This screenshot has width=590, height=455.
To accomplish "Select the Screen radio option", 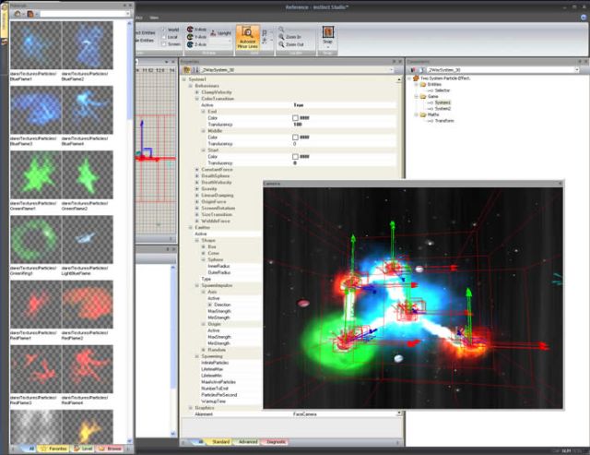I will click(163, 45).
